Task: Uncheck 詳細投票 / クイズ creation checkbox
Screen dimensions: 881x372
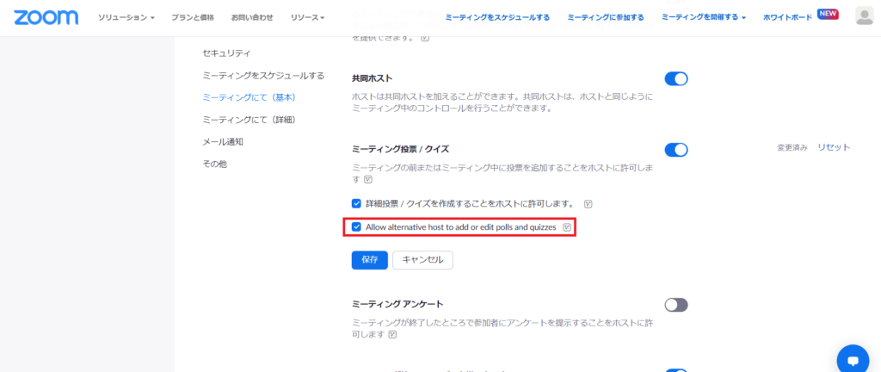Action: point(357,204)
